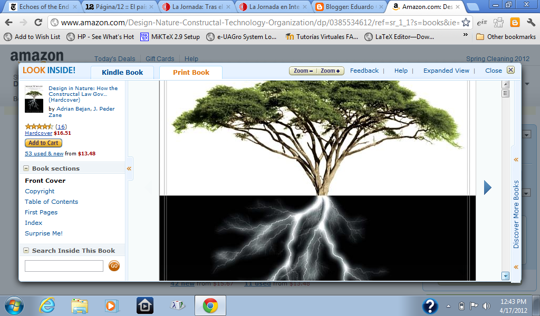Collapse the Book sections list
Image resolution: width=540 pixels, height=316 pixels.
(26, 168)
